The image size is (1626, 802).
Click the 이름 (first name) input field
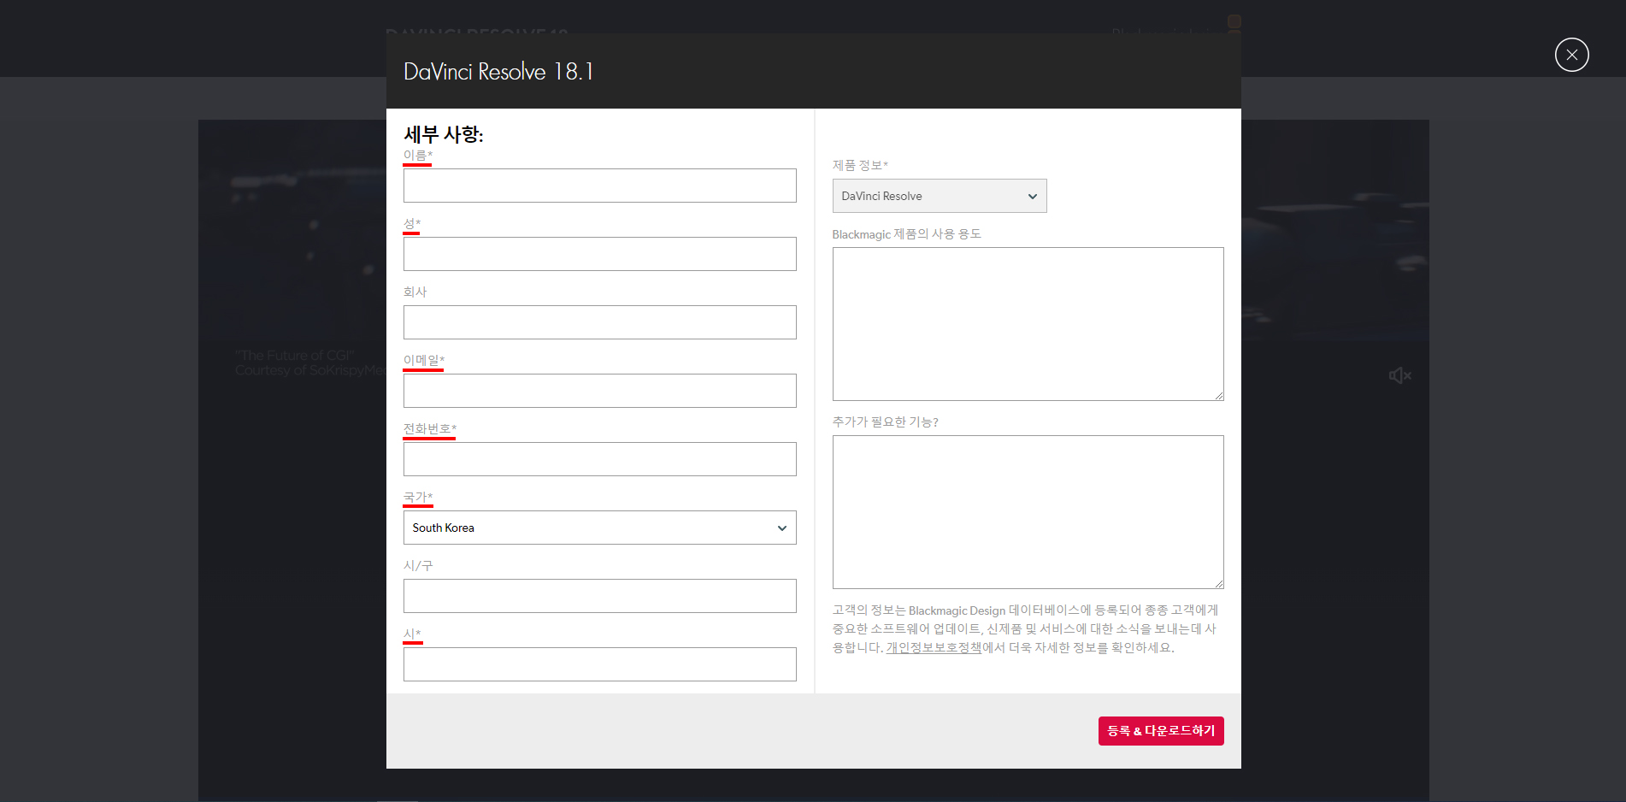coord(599,186)
